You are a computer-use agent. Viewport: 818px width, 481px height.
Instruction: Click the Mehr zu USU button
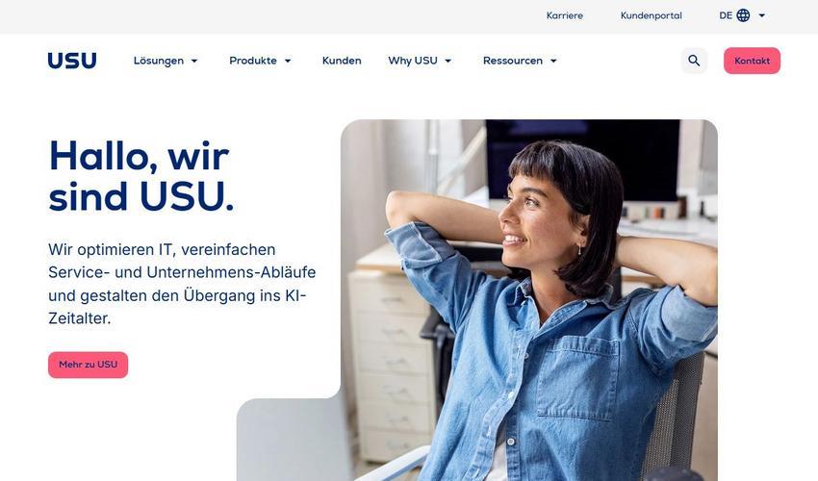tap(89, 365)
